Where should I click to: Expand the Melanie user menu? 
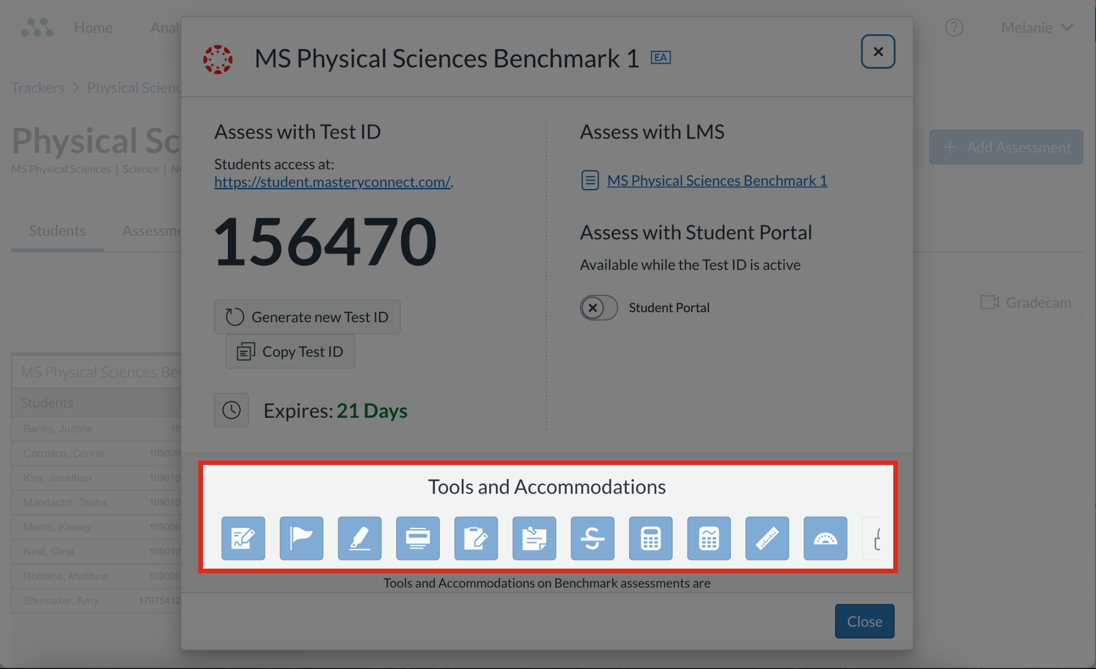(x=1037, y=28)
